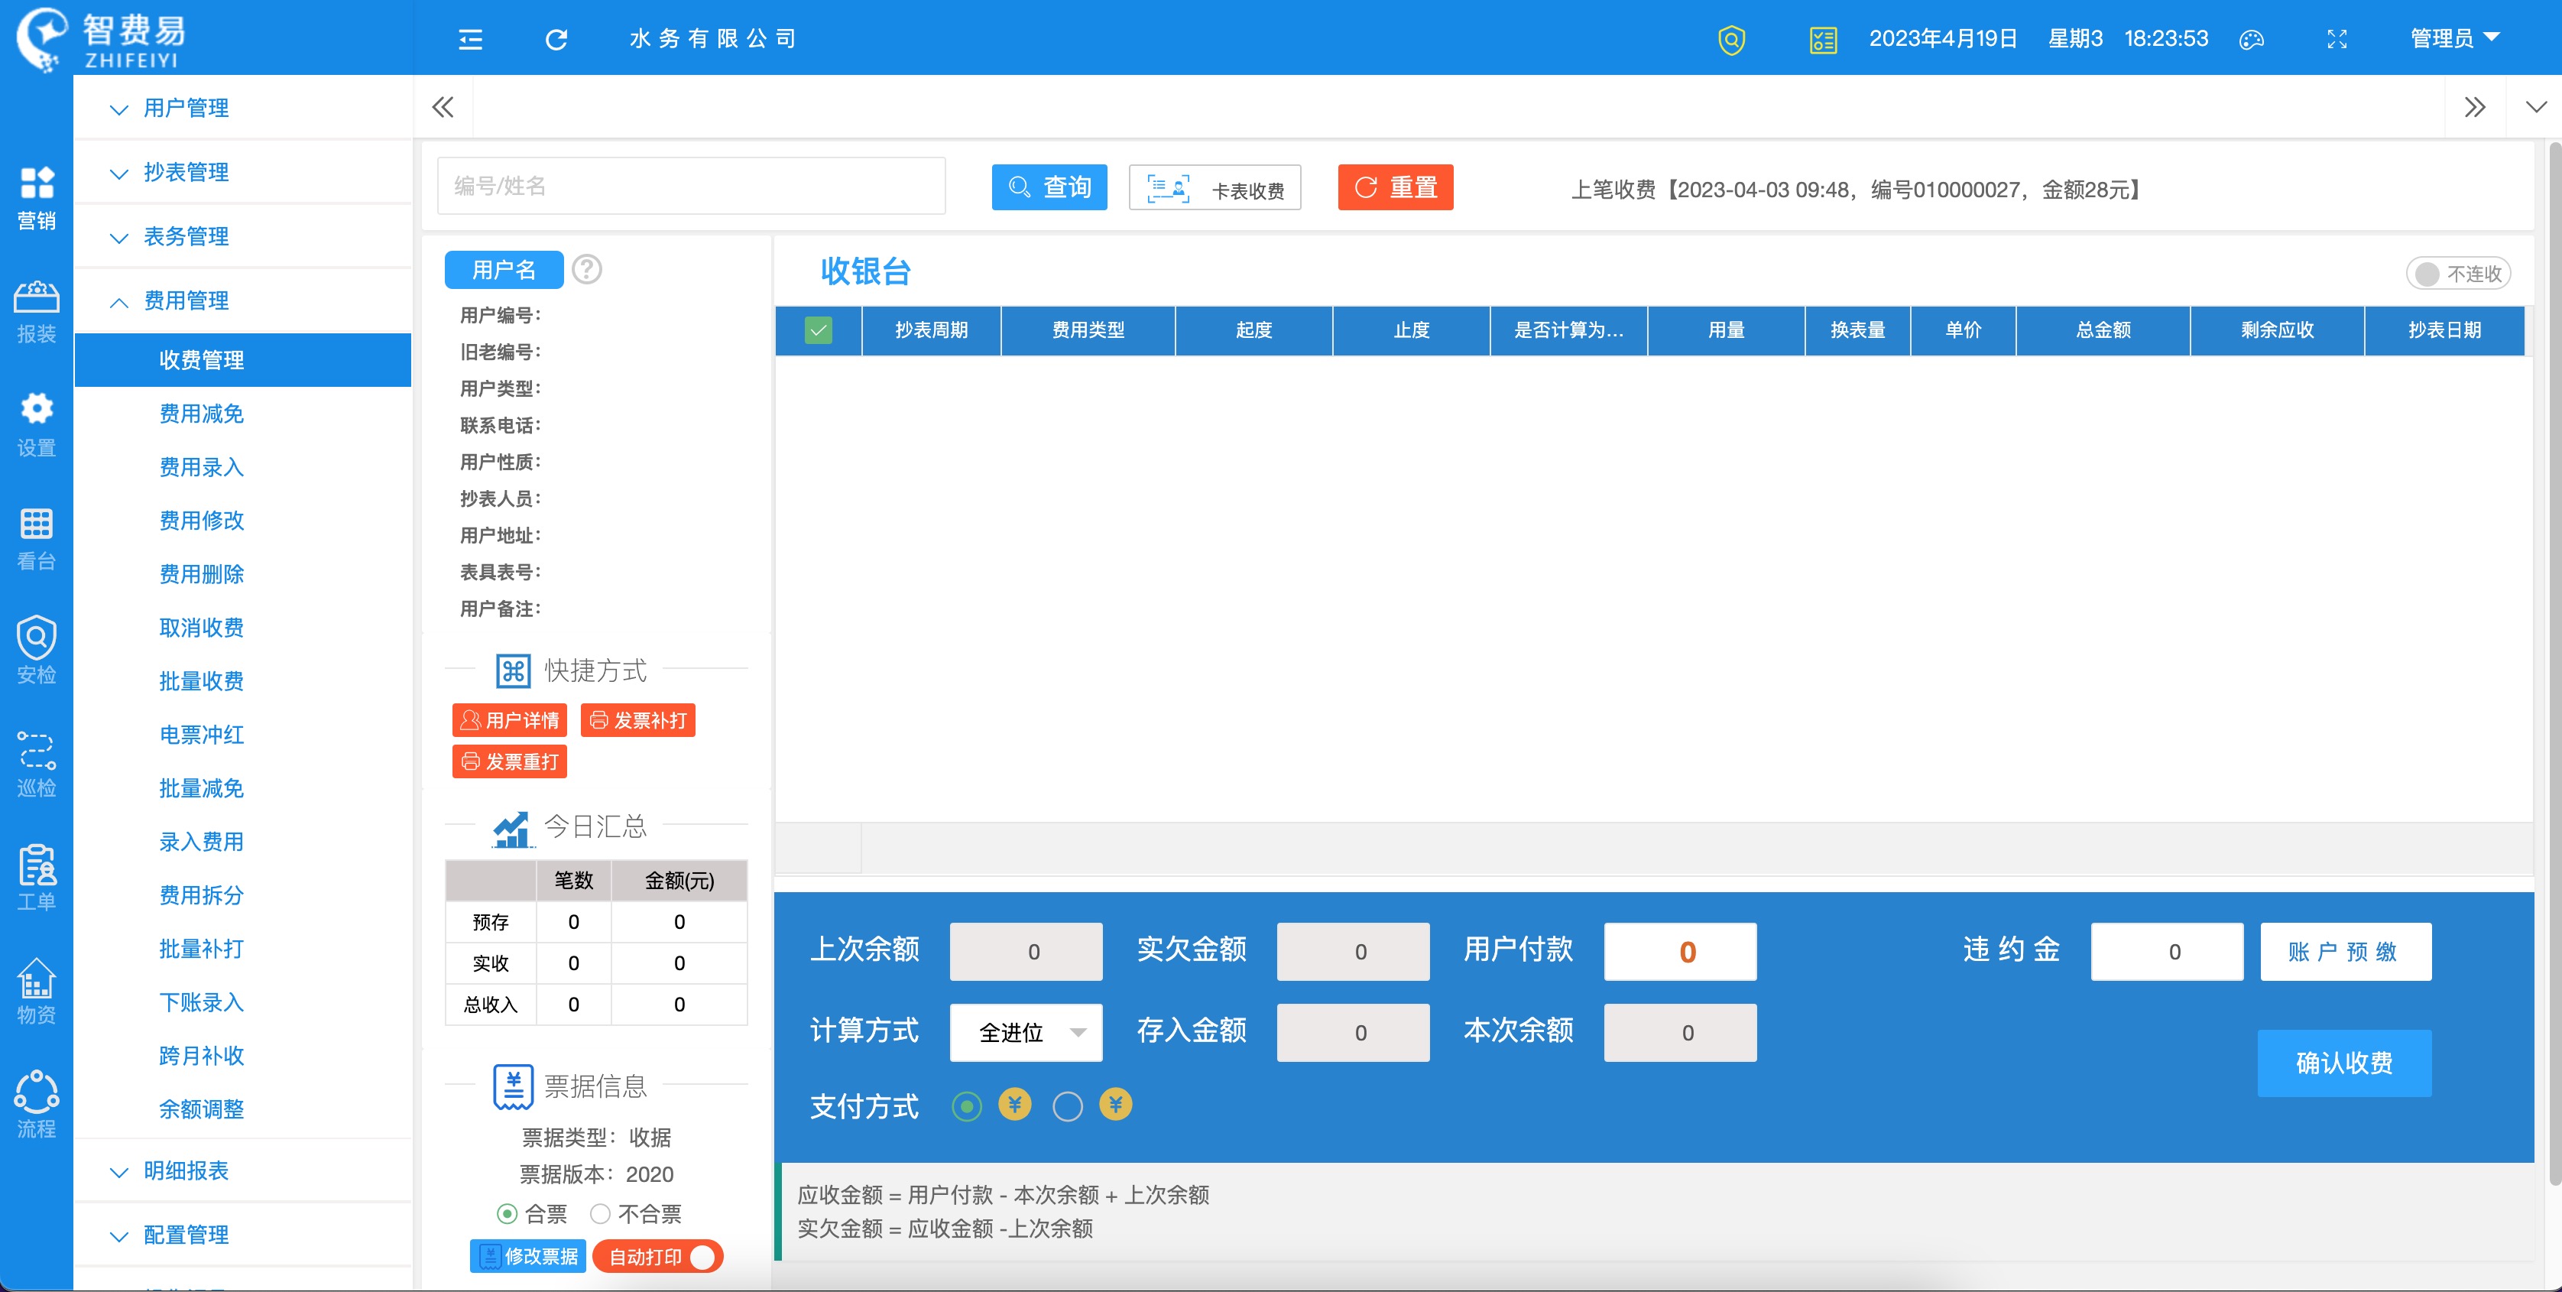The image size is (2562, 1292).
Task: Click the yellow checklist icon in the header
Action: click(x=1823, y=40)
